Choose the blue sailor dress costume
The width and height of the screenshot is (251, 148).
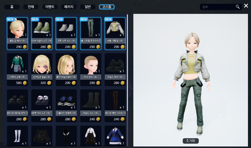[115, 136]
